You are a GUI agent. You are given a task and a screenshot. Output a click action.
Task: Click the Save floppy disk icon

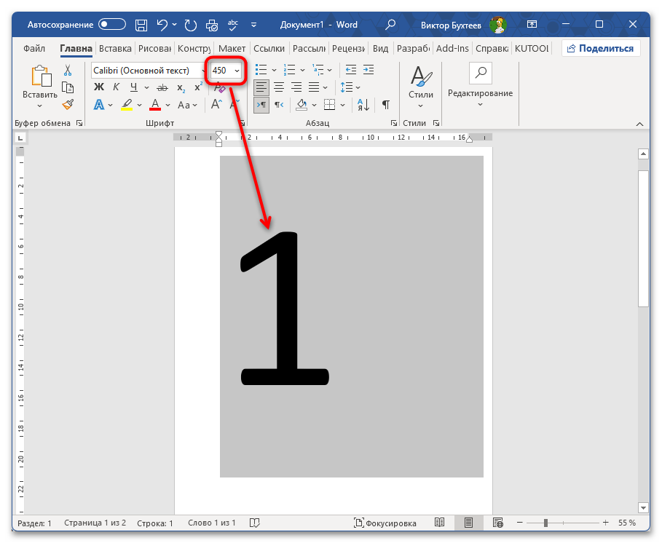click(x=142, y=25)
